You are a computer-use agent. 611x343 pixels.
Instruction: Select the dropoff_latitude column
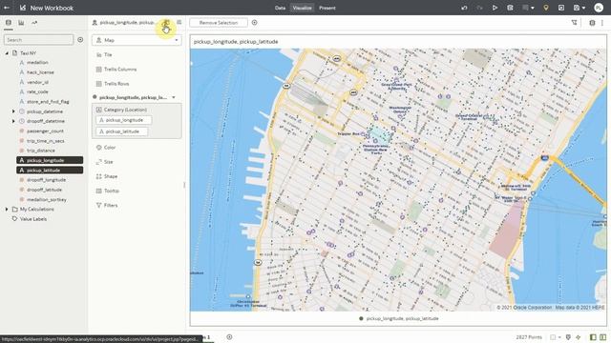tap(44, 190)
